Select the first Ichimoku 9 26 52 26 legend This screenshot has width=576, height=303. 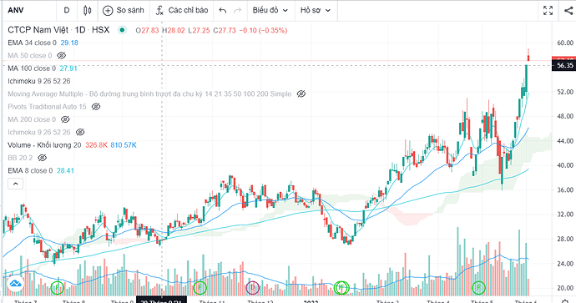(x=39, y=81)
